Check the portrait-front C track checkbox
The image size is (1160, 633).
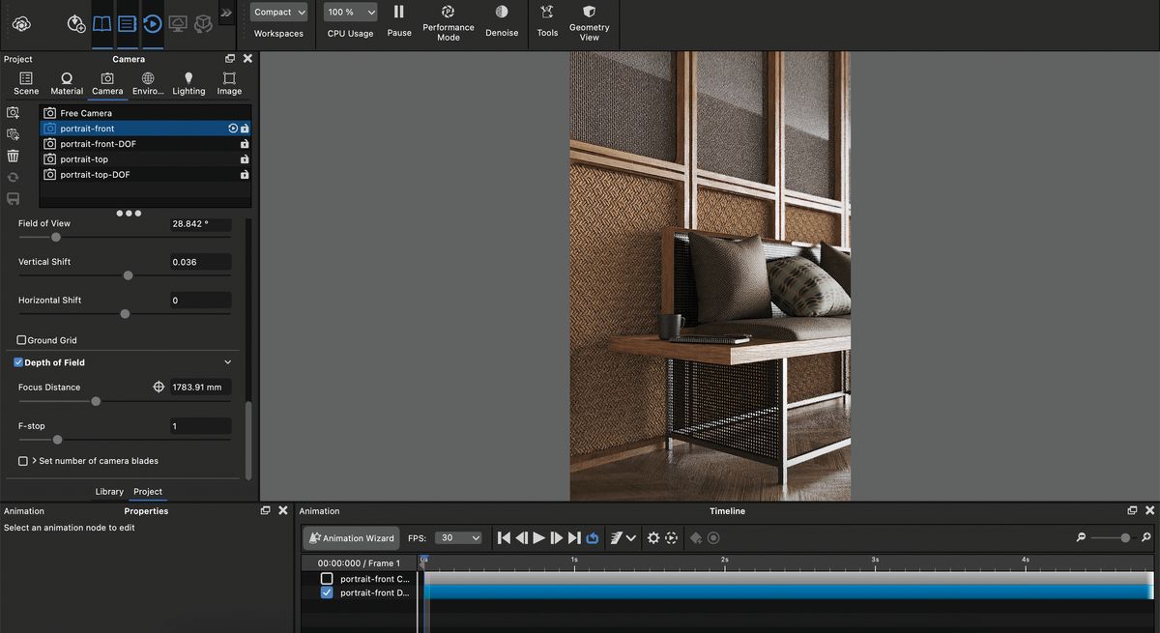pyautogui.click(x=326, y=578)
